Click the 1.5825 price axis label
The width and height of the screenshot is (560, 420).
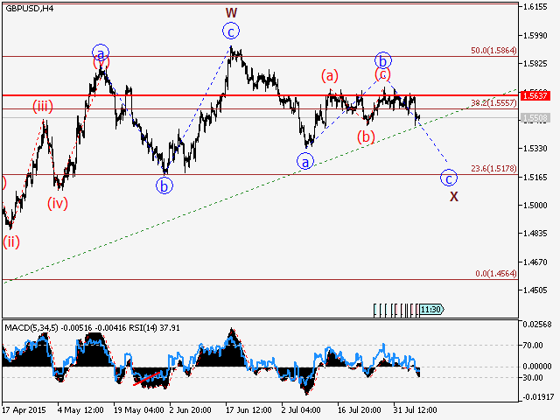(x=535, y=64)
